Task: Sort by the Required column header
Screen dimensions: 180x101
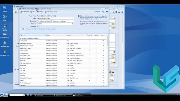Action: [x=89, y=35]
